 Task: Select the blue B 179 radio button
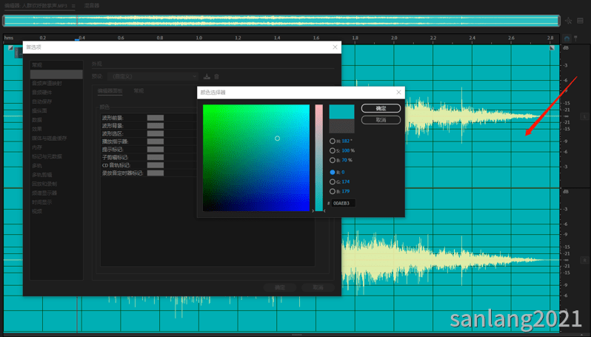click(333, 192)
